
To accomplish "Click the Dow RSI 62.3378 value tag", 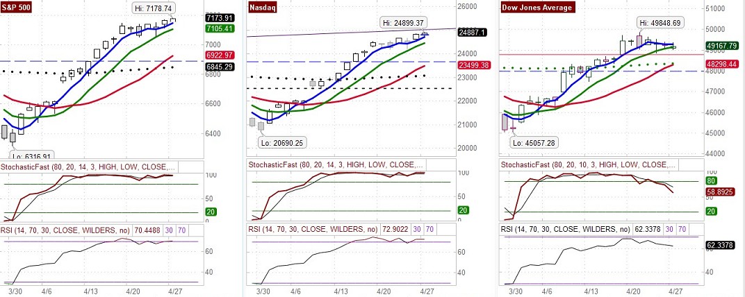I will click(722, 245).
